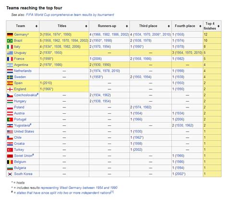Open the Turkey team link
The height and width of the screenshot is (200, 228).
click(19, 150)
